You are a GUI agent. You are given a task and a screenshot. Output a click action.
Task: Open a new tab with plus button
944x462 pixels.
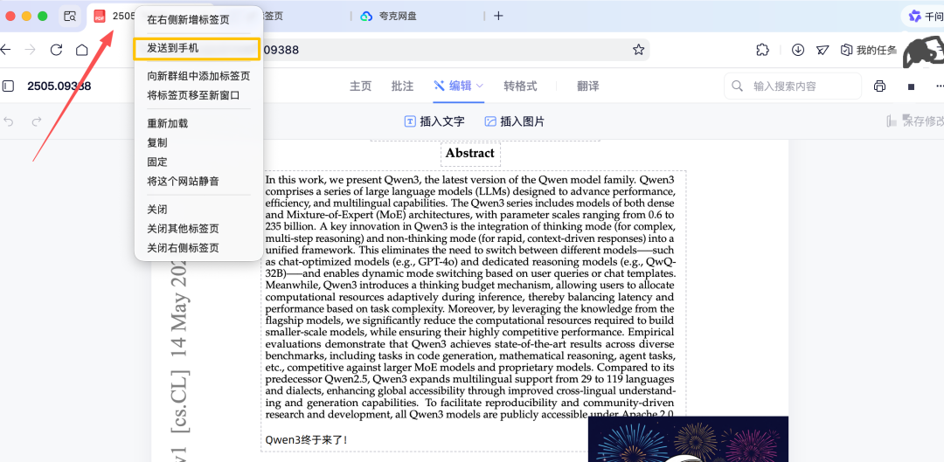[498, 16]
